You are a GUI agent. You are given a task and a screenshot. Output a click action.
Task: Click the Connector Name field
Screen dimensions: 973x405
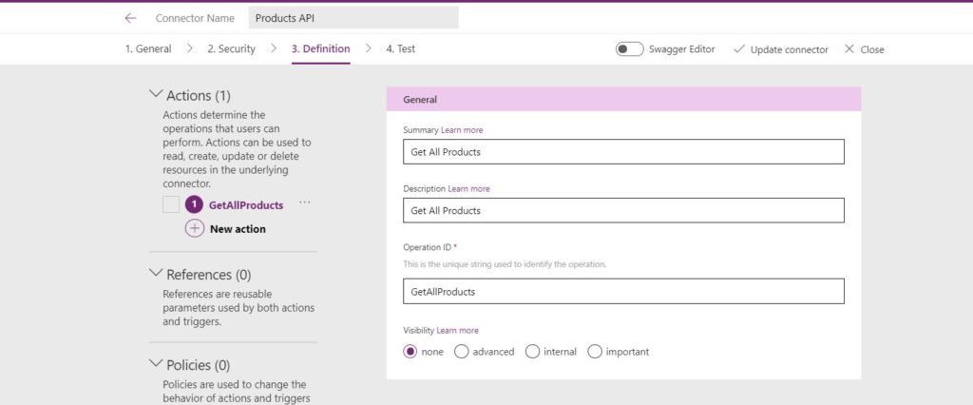click(353, 18)
